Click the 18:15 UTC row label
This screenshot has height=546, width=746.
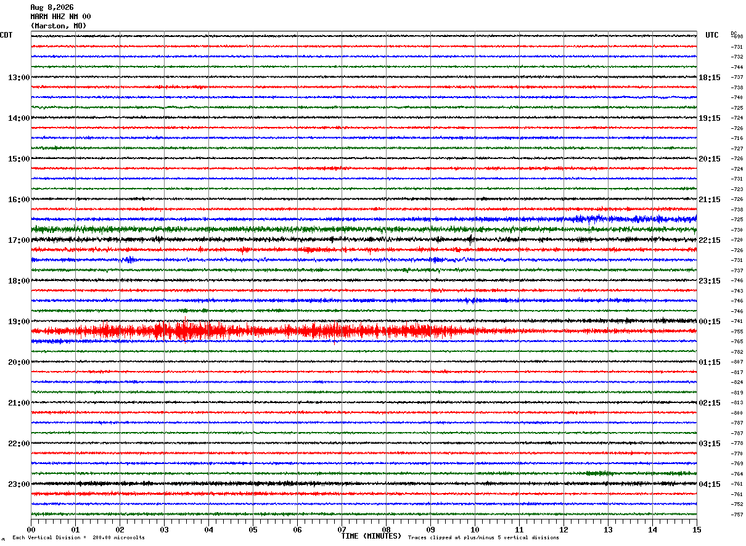coord(710,78)
